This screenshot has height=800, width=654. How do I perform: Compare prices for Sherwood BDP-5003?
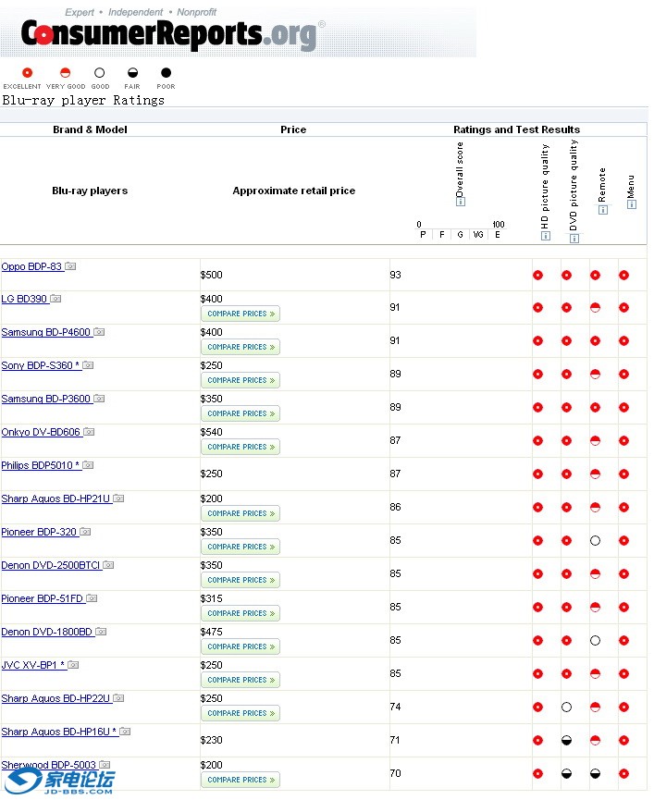point(241,780)
